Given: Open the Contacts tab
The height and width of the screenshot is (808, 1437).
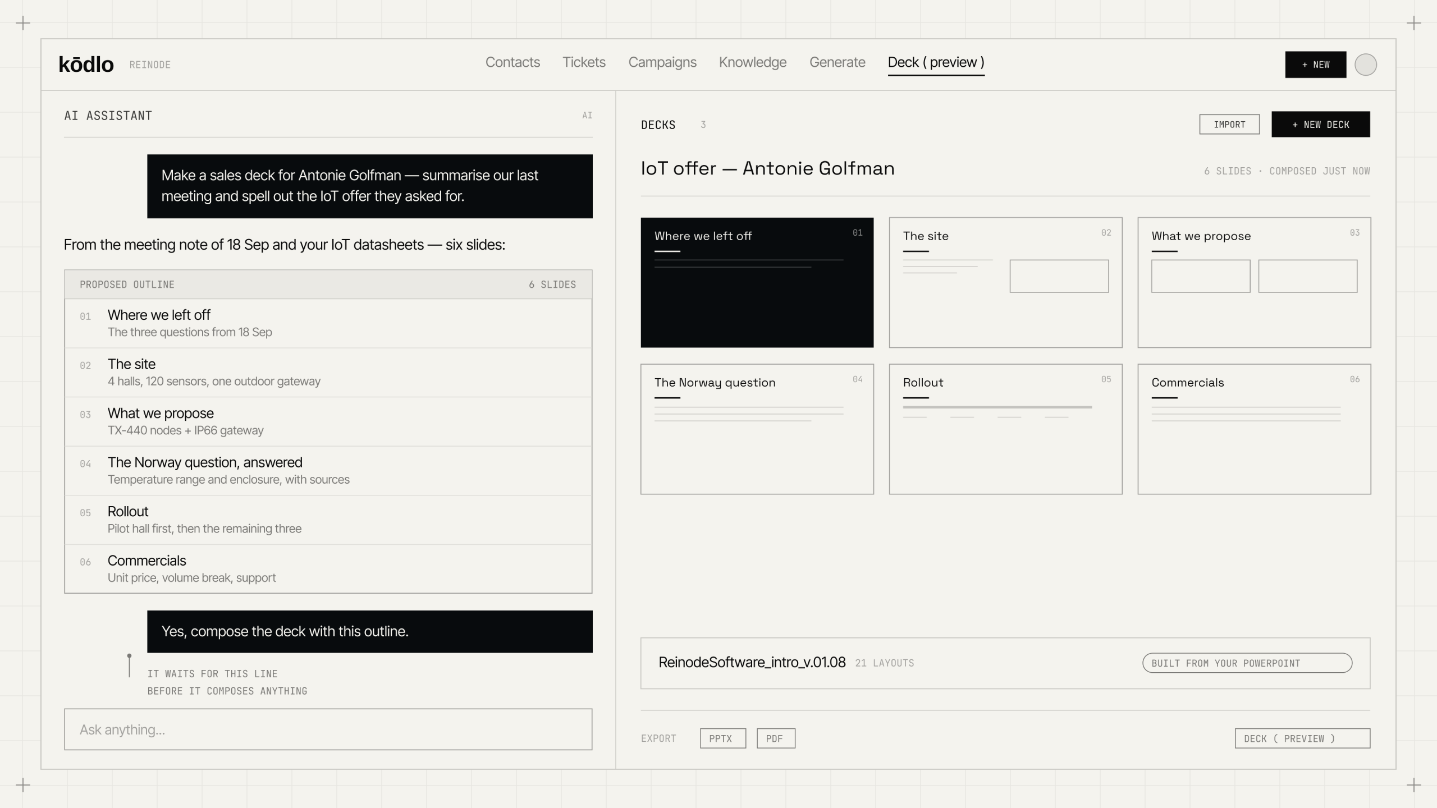Looking at the screenshot, I should pos(512,62).
